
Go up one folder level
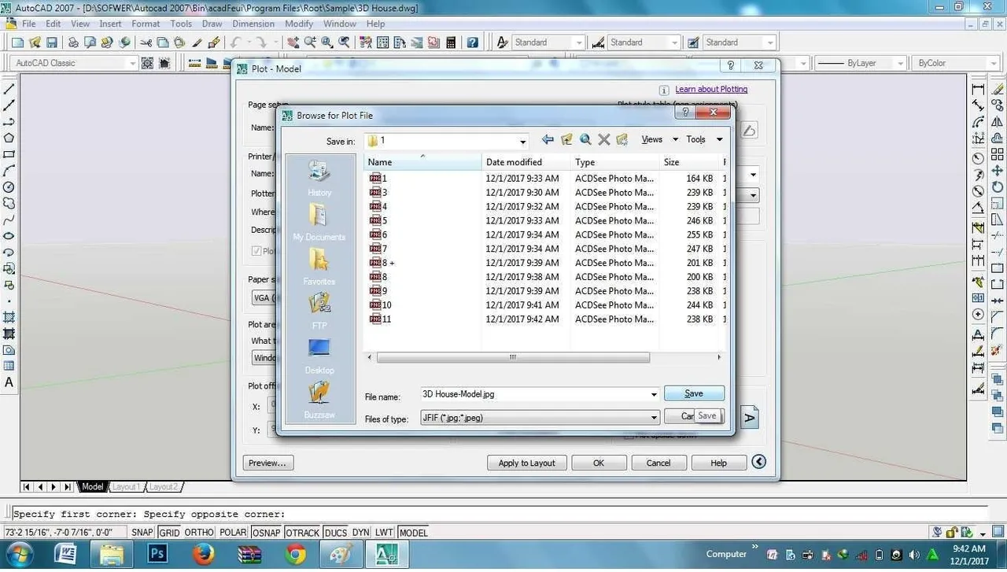click(566, 139)
